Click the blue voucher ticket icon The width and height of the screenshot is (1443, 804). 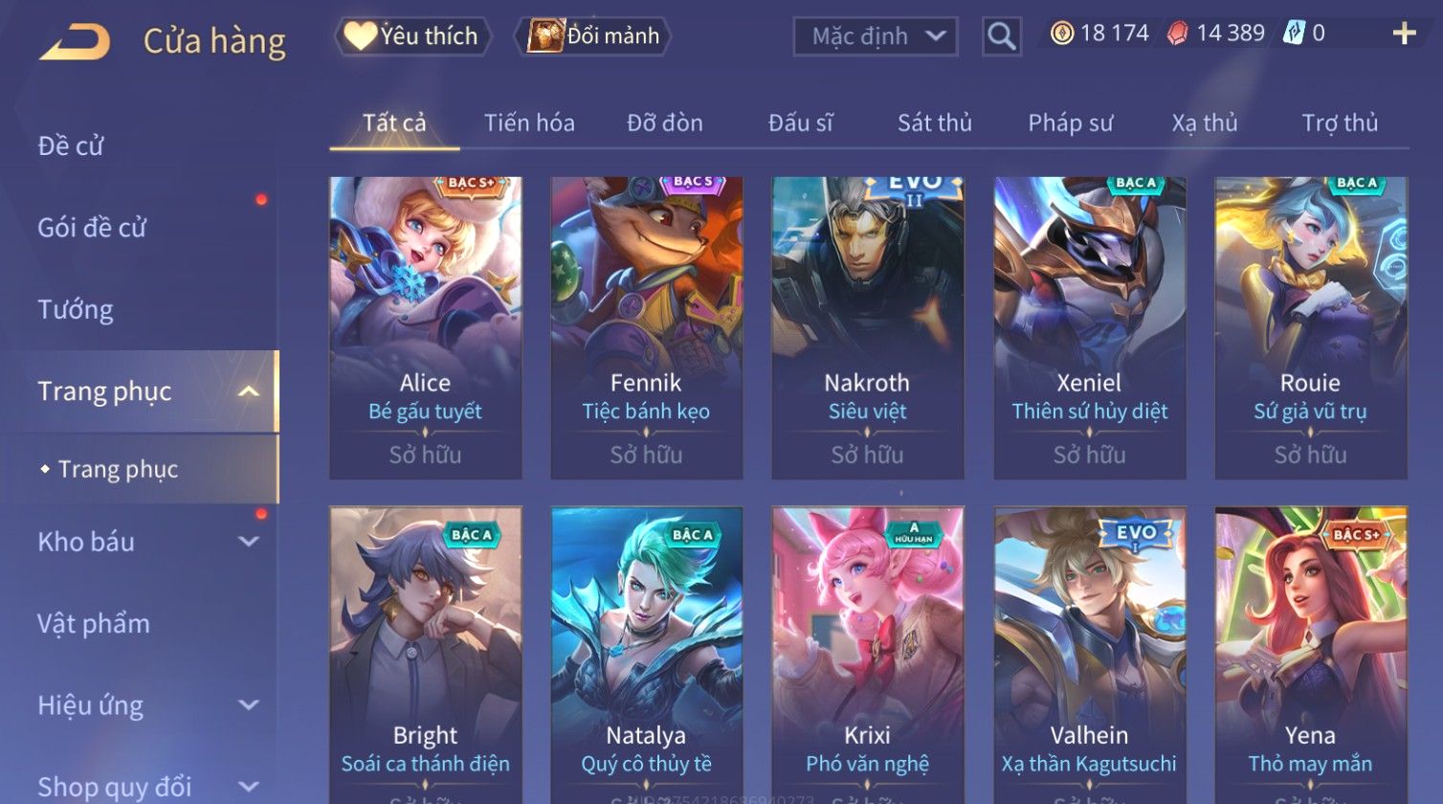click(x=1292, y=33)
